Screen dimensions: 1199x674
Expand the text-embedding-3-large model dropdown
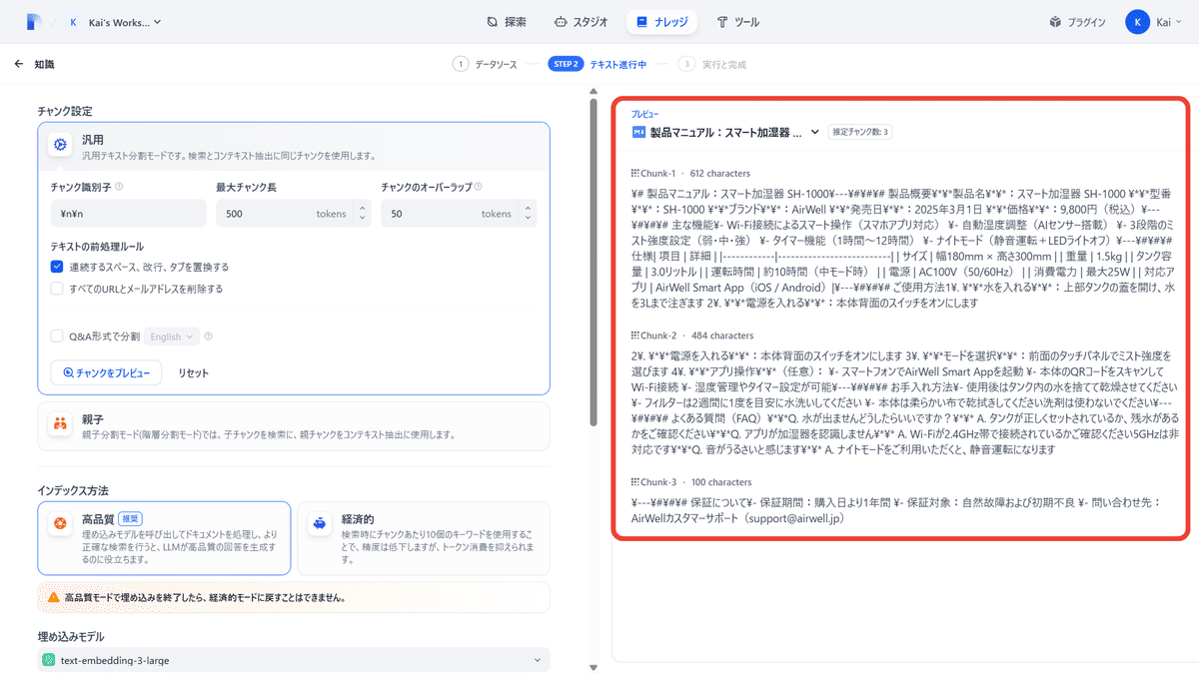click(x=294, y=660)
